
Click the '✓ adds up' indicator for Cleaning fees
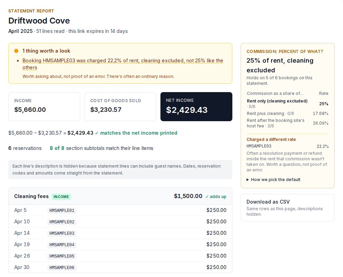216,197
